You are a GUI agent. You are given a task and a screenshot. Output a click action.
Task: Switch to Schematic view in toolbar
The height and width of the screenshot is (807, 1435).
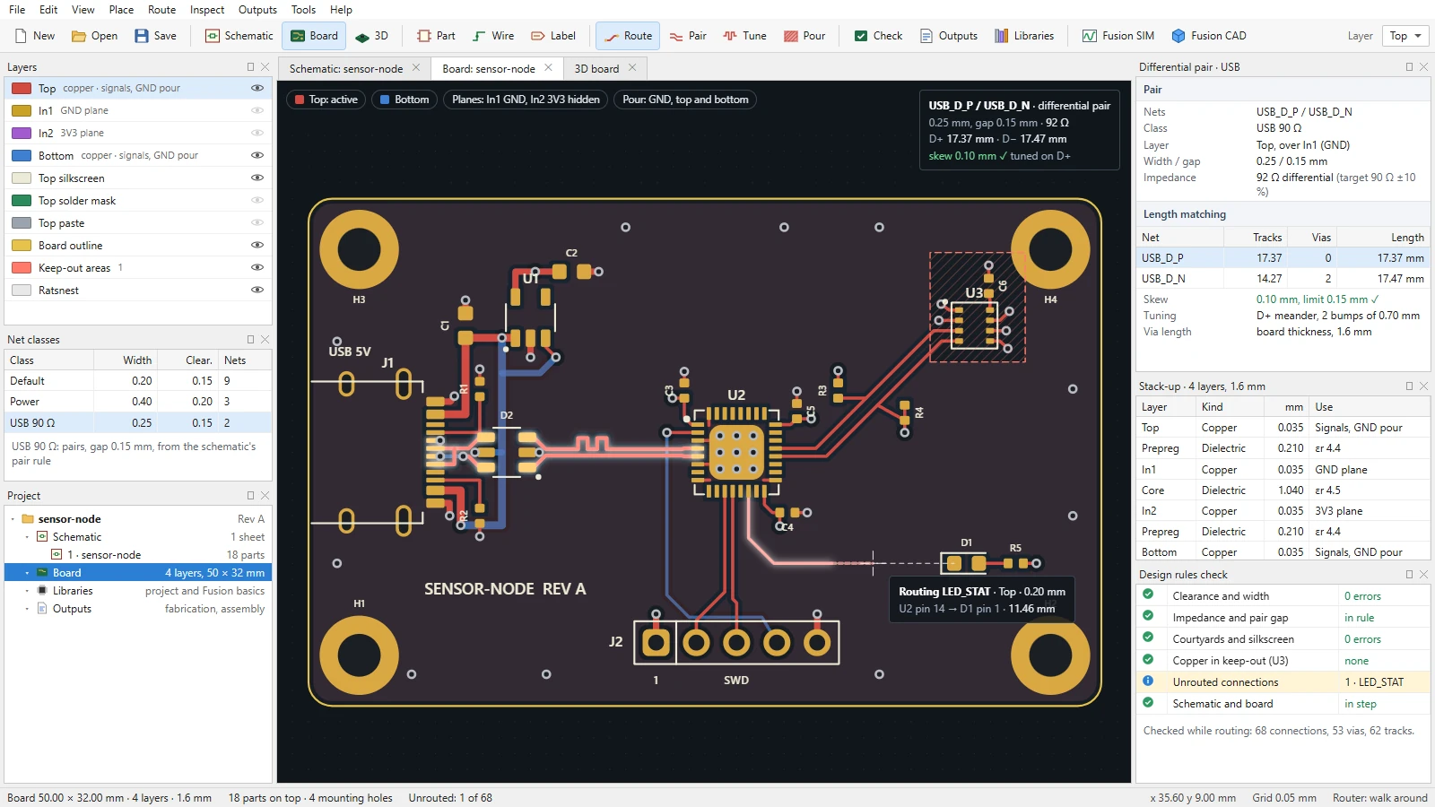239,36
